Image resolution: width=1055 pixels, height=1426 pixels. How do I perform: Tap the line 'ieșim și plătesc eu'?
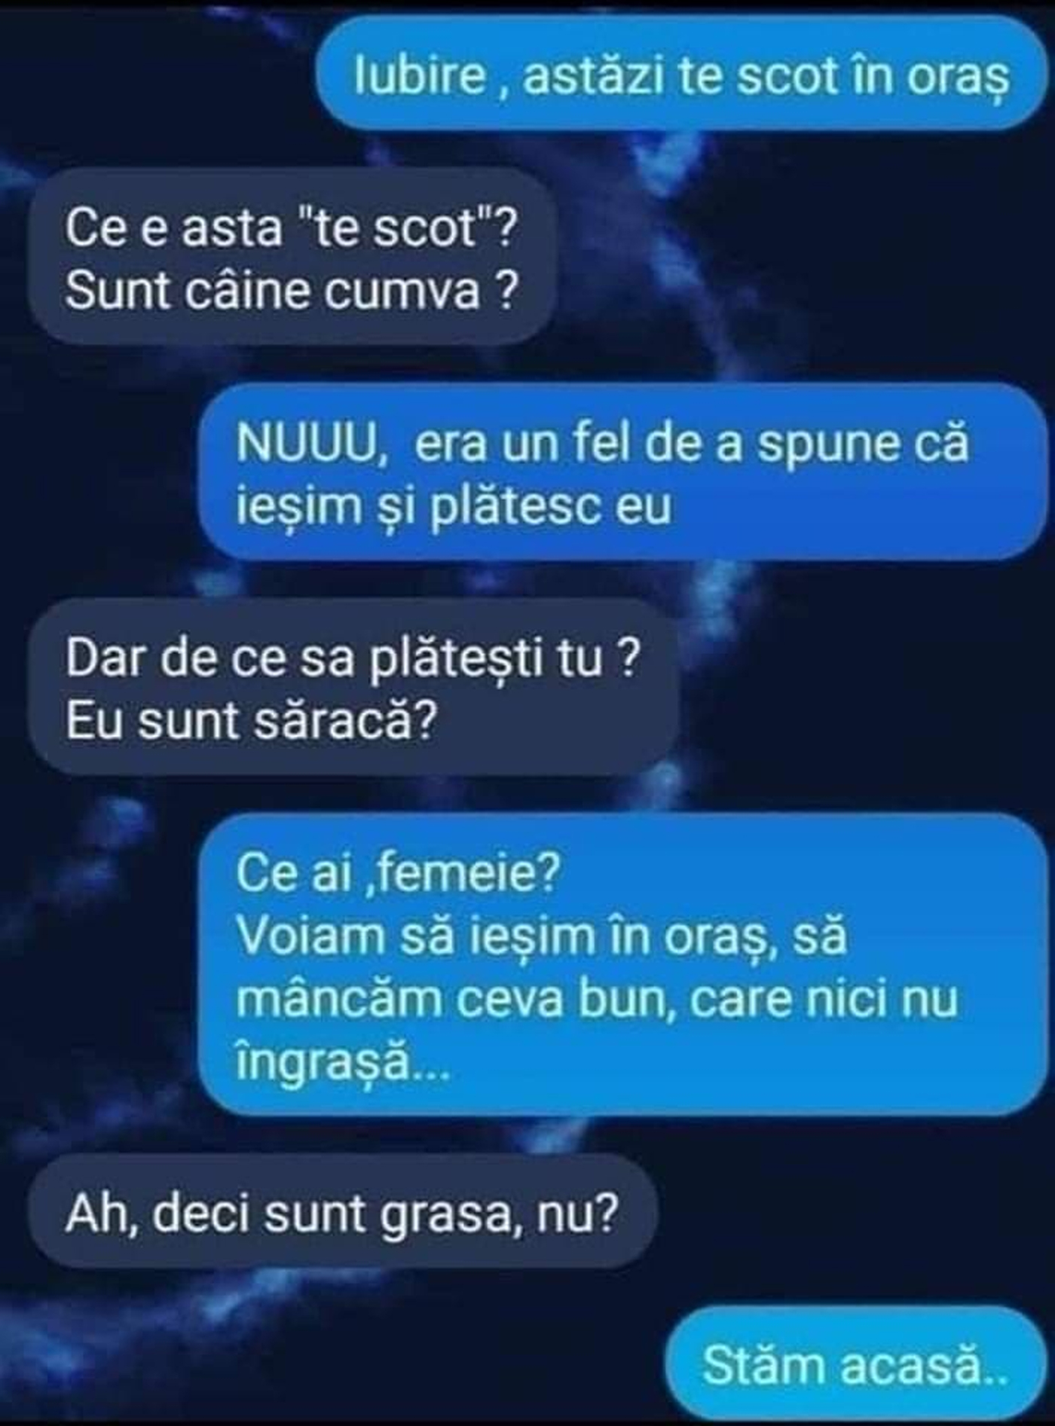[x=454, y=506]
